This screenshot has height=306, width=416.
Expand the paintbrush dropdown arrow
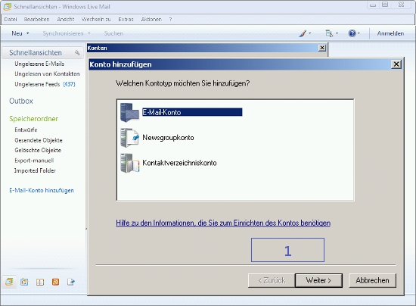310,33
